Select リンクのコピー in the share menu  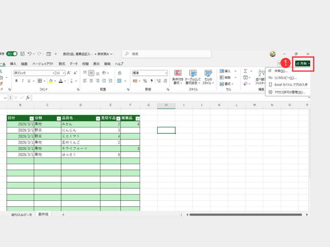[285, 78]
